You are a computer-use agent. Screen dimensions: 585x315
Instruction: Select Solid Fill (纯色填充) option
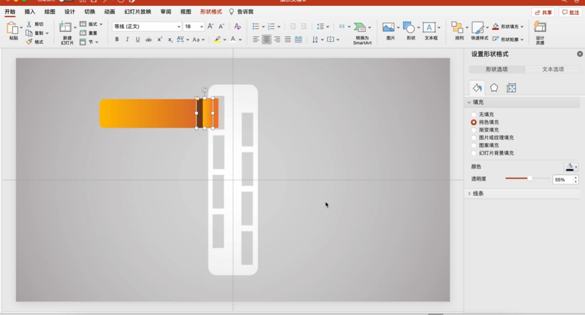click(474, 122)
